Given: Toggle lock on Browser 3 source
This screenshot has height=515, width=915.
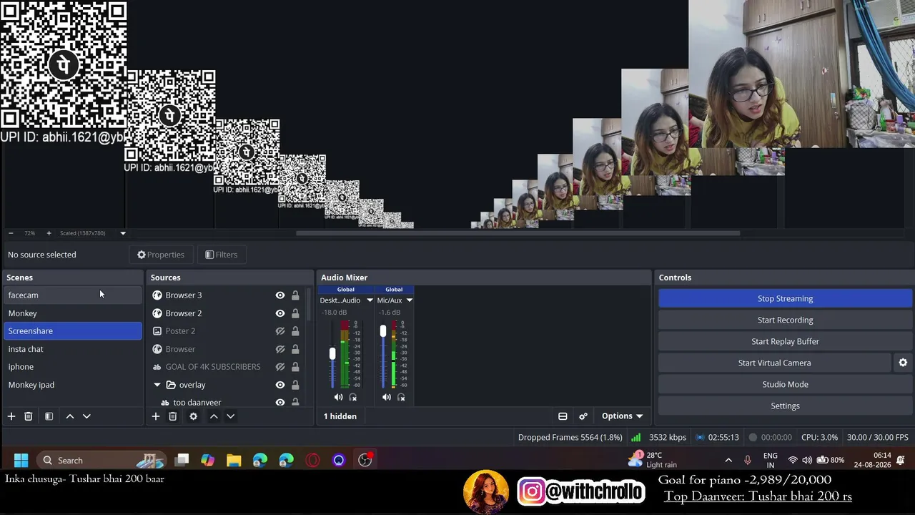Looking at the screenshot, I should [295, 295].
